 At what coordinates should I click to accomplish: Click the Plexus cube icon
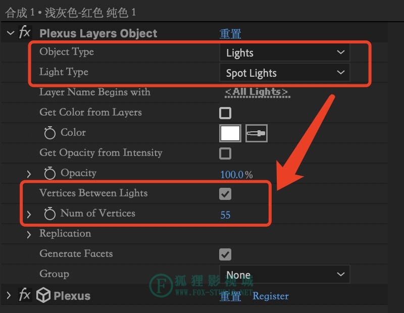point(43,295)
